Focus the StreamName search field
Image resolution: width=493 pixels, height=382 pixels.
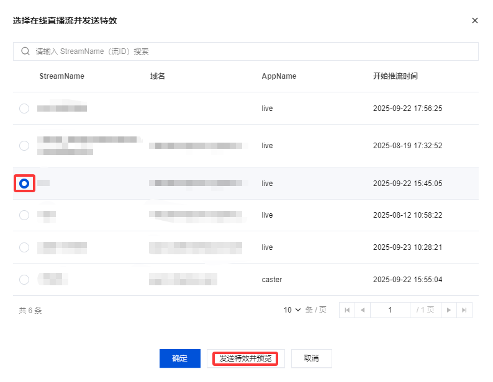(x=245, y=51)
